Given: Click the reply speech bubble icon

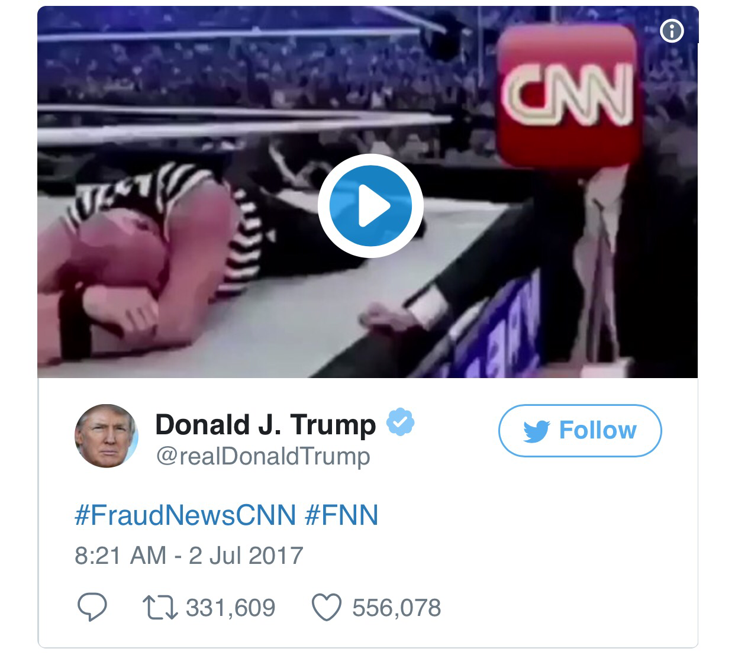Looking at the screenshot, I should (x=92, y=608).
